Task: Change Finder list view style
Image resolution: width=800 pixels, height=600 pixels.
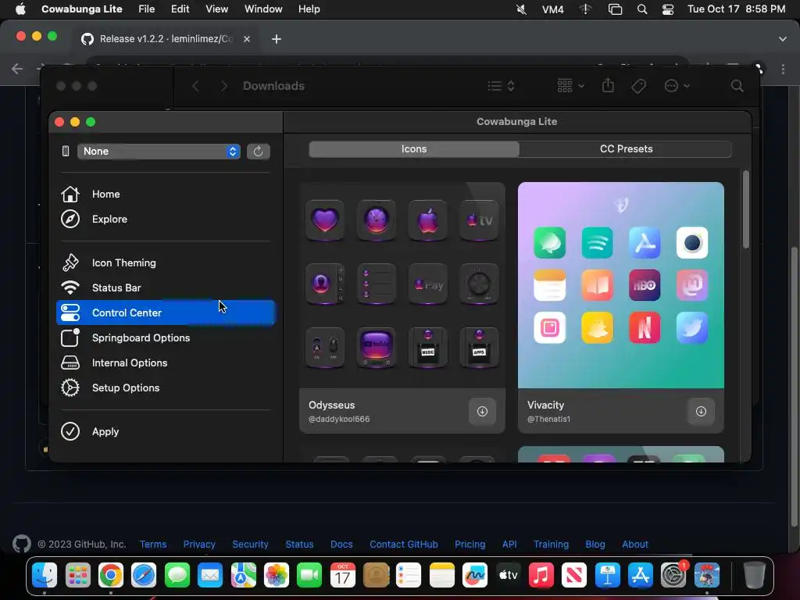Action: point(501,86)
